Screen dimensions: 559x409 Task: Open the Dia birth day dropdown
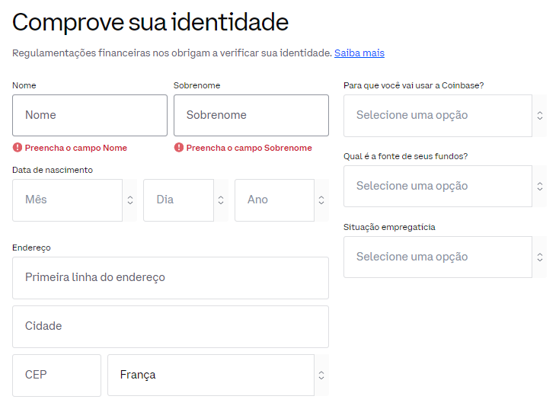point(178,200)
